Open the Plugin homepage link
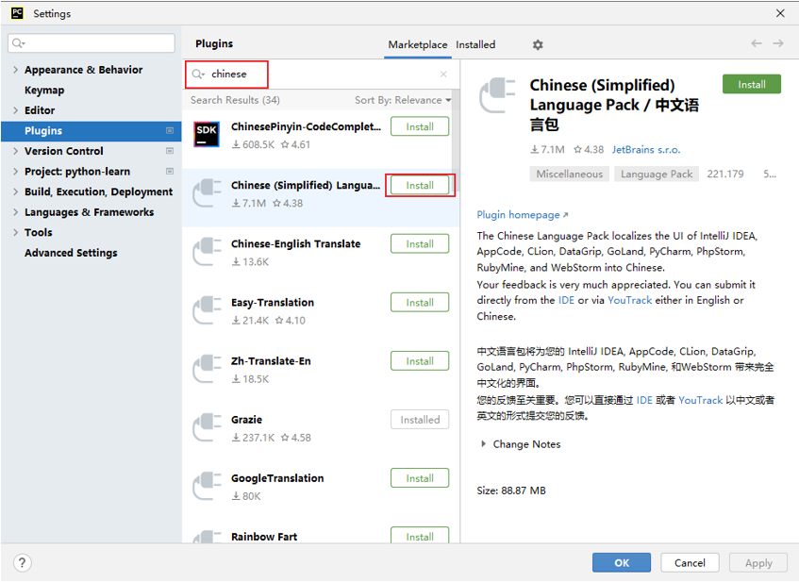Viewport: 799px width, 582px height. click(x=522, y=215)
